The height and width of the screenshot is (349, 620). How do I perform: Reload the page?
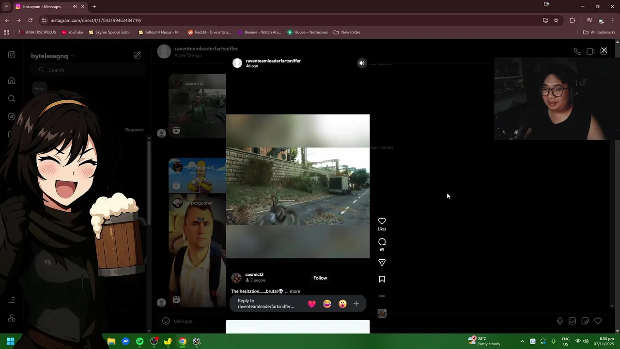click(x=30, y=20)
